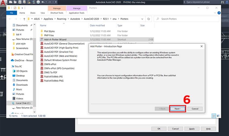Screen dimensions: 229x136
Task: Select AutoCAD PDF (Smallest File)
Action: pos(59,52)
